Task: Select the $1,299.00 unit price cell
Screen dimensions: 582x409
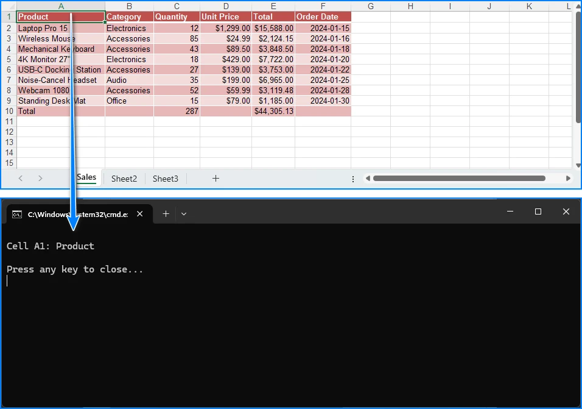Action: click(226, 28)
